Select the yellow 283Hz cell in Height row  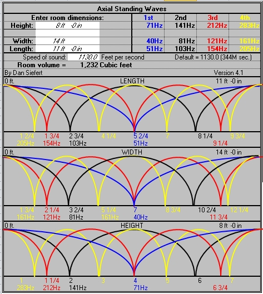249,26
